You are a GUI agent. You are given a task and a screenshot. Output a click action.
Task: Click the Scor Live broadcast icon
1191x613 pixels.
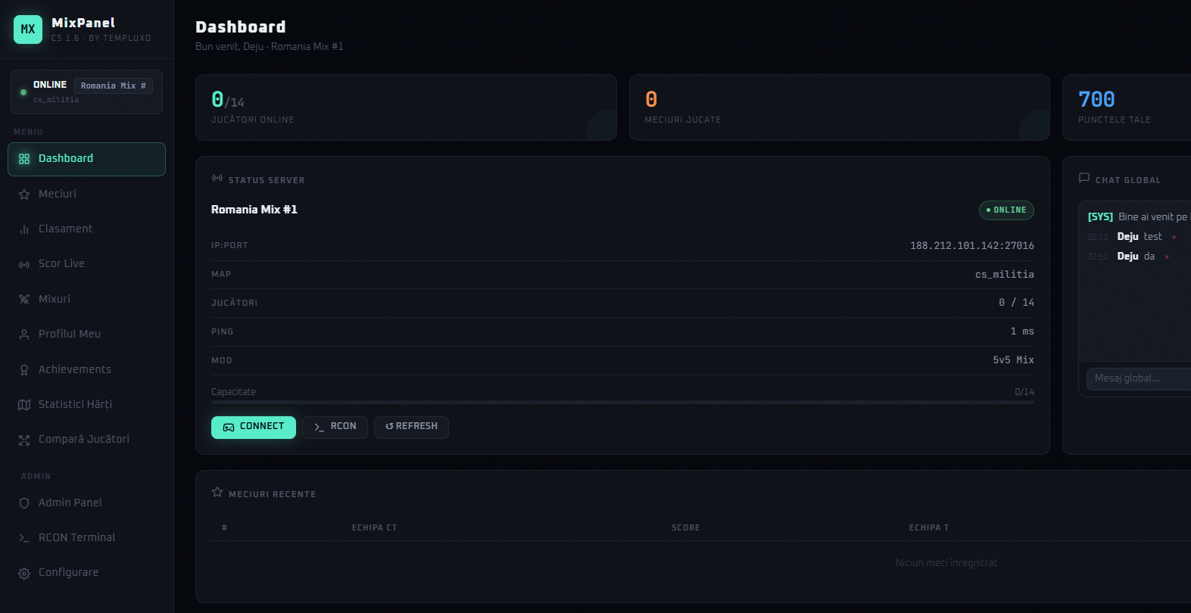click(x=24, y=263)
